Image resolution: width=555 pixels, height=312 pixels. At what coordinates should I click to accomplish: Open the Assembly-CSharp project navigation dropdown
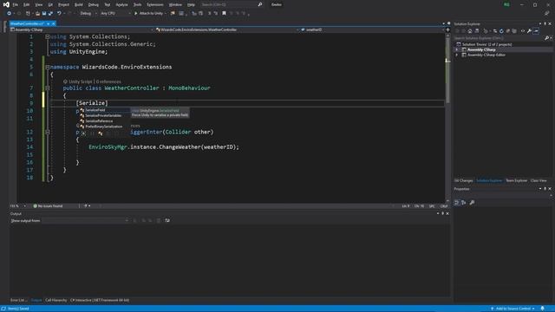(x=82, y=29)
